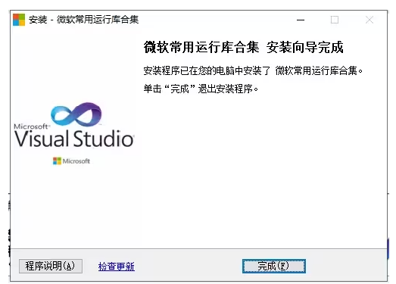Click the Visual Studio wordmark text
Screen dimensions: 396x284
pyautogui.click(x=74, y=139)
